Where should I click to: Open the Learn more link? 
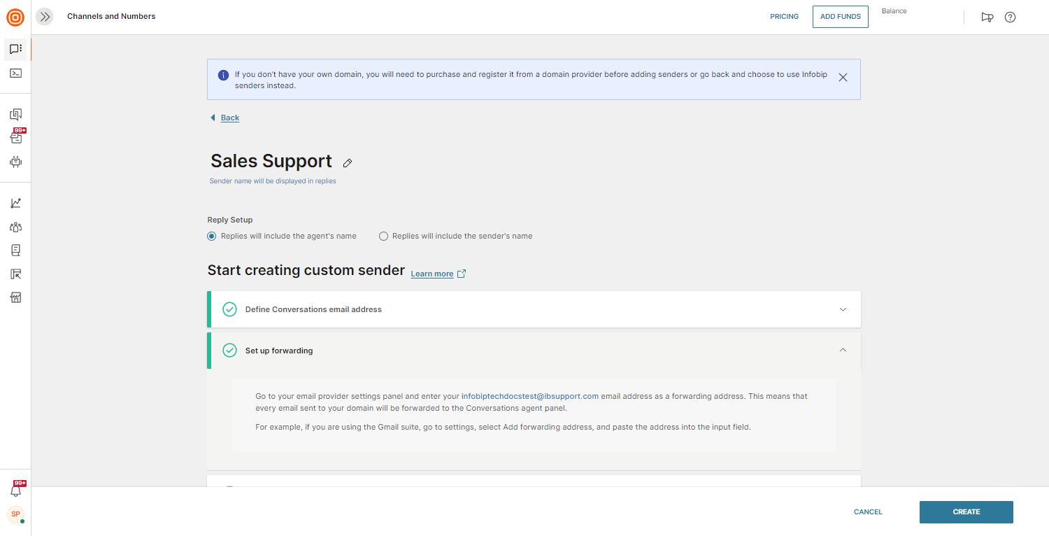(x=432, y=274)
